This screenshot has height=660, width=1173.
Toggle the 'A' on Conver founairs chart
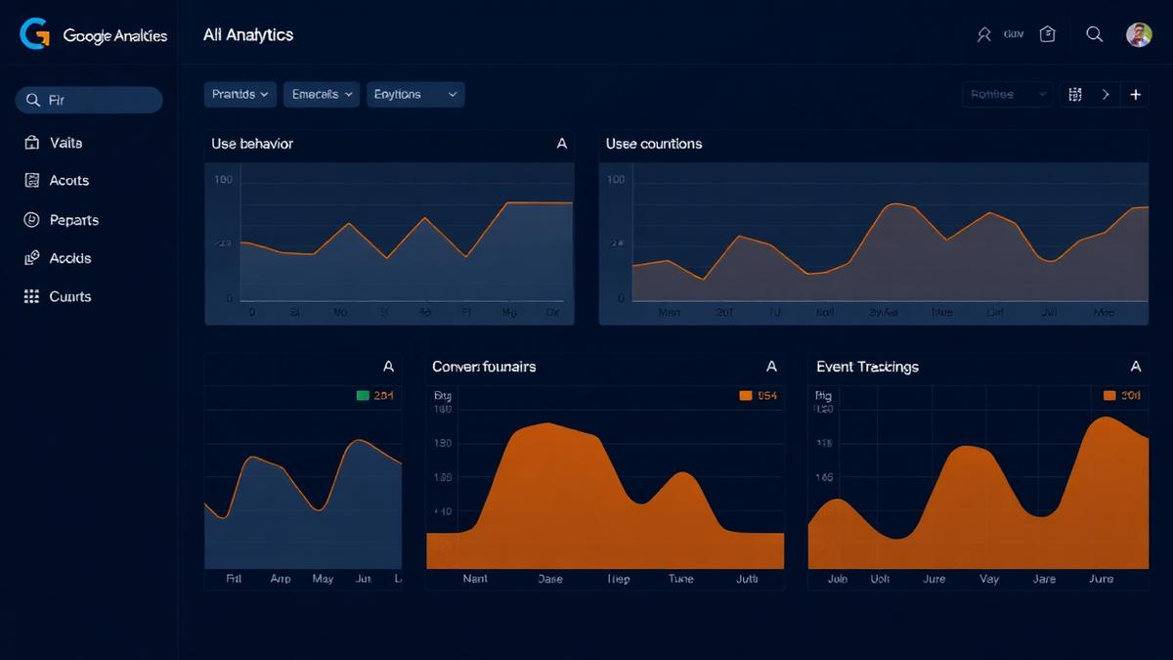point(771,367)
